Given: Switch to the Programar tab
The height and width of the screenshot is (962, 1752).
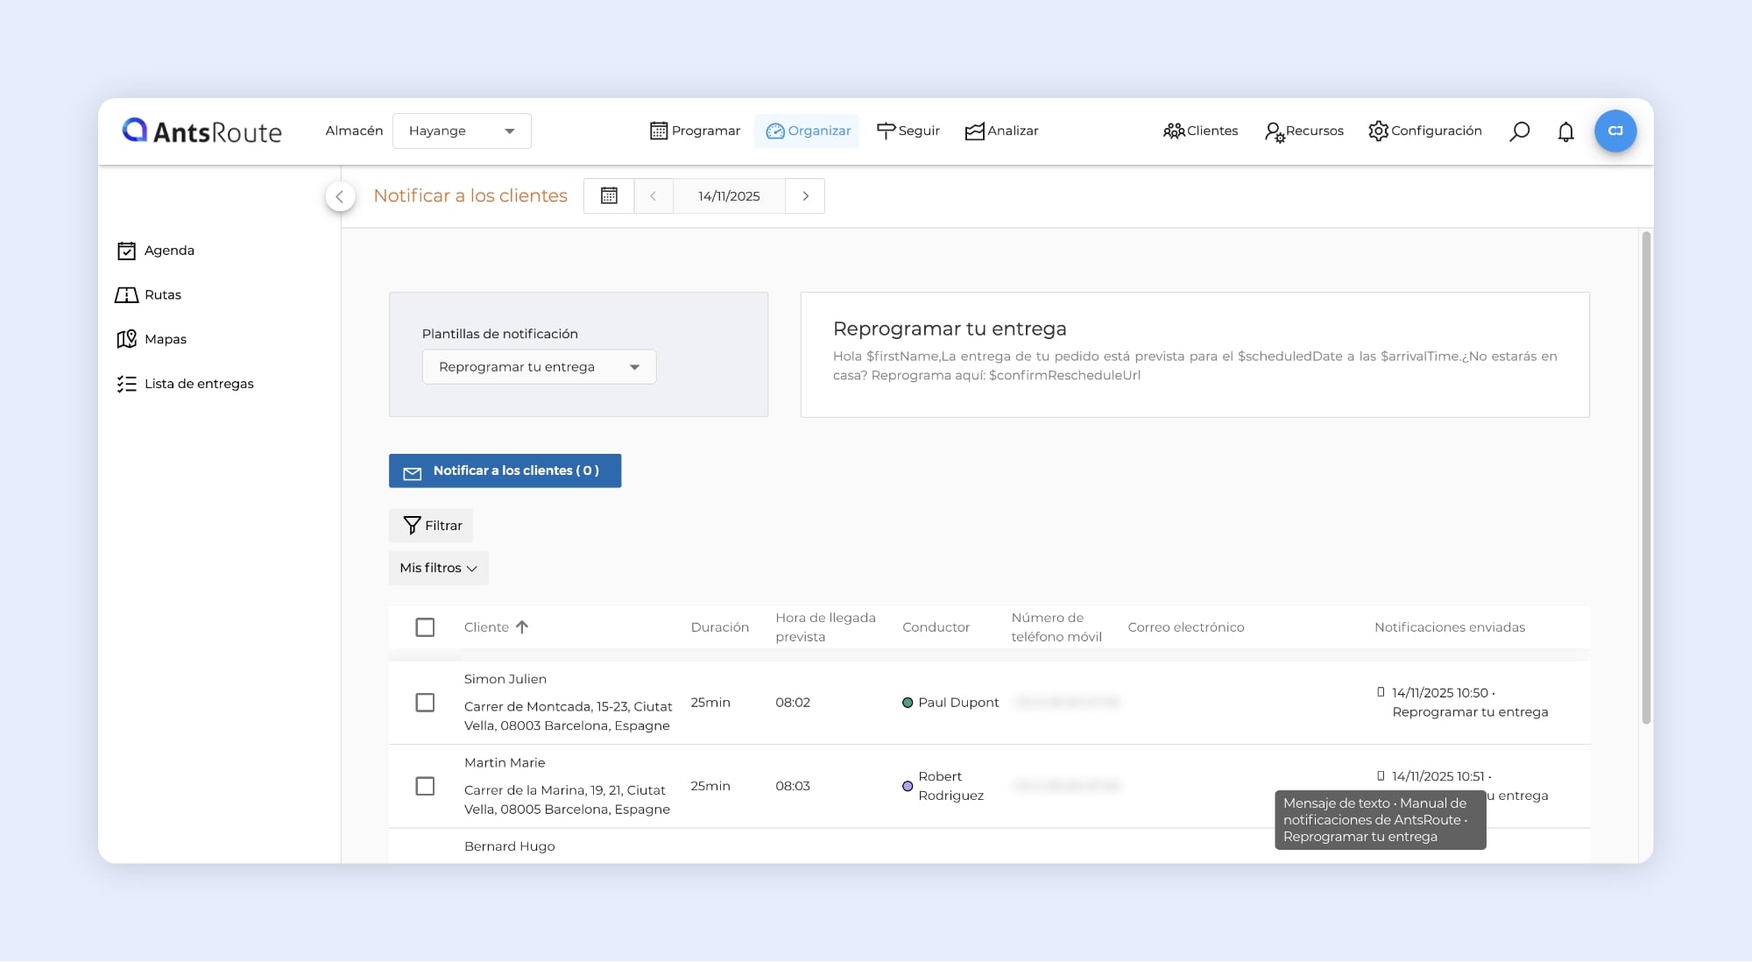Looking at the screenshot, I should tap(696, 131).
